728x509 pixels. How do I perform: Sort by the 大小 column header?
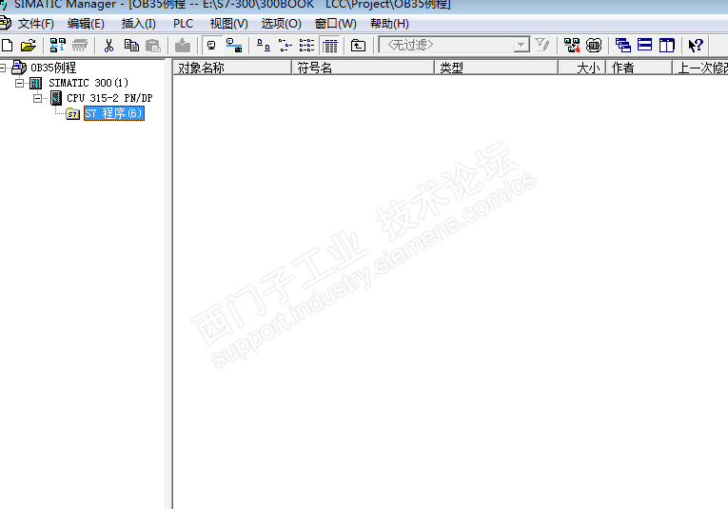581,68
